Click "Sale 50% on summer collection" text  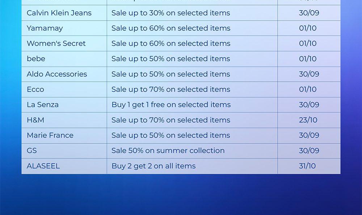pos(168,151)
